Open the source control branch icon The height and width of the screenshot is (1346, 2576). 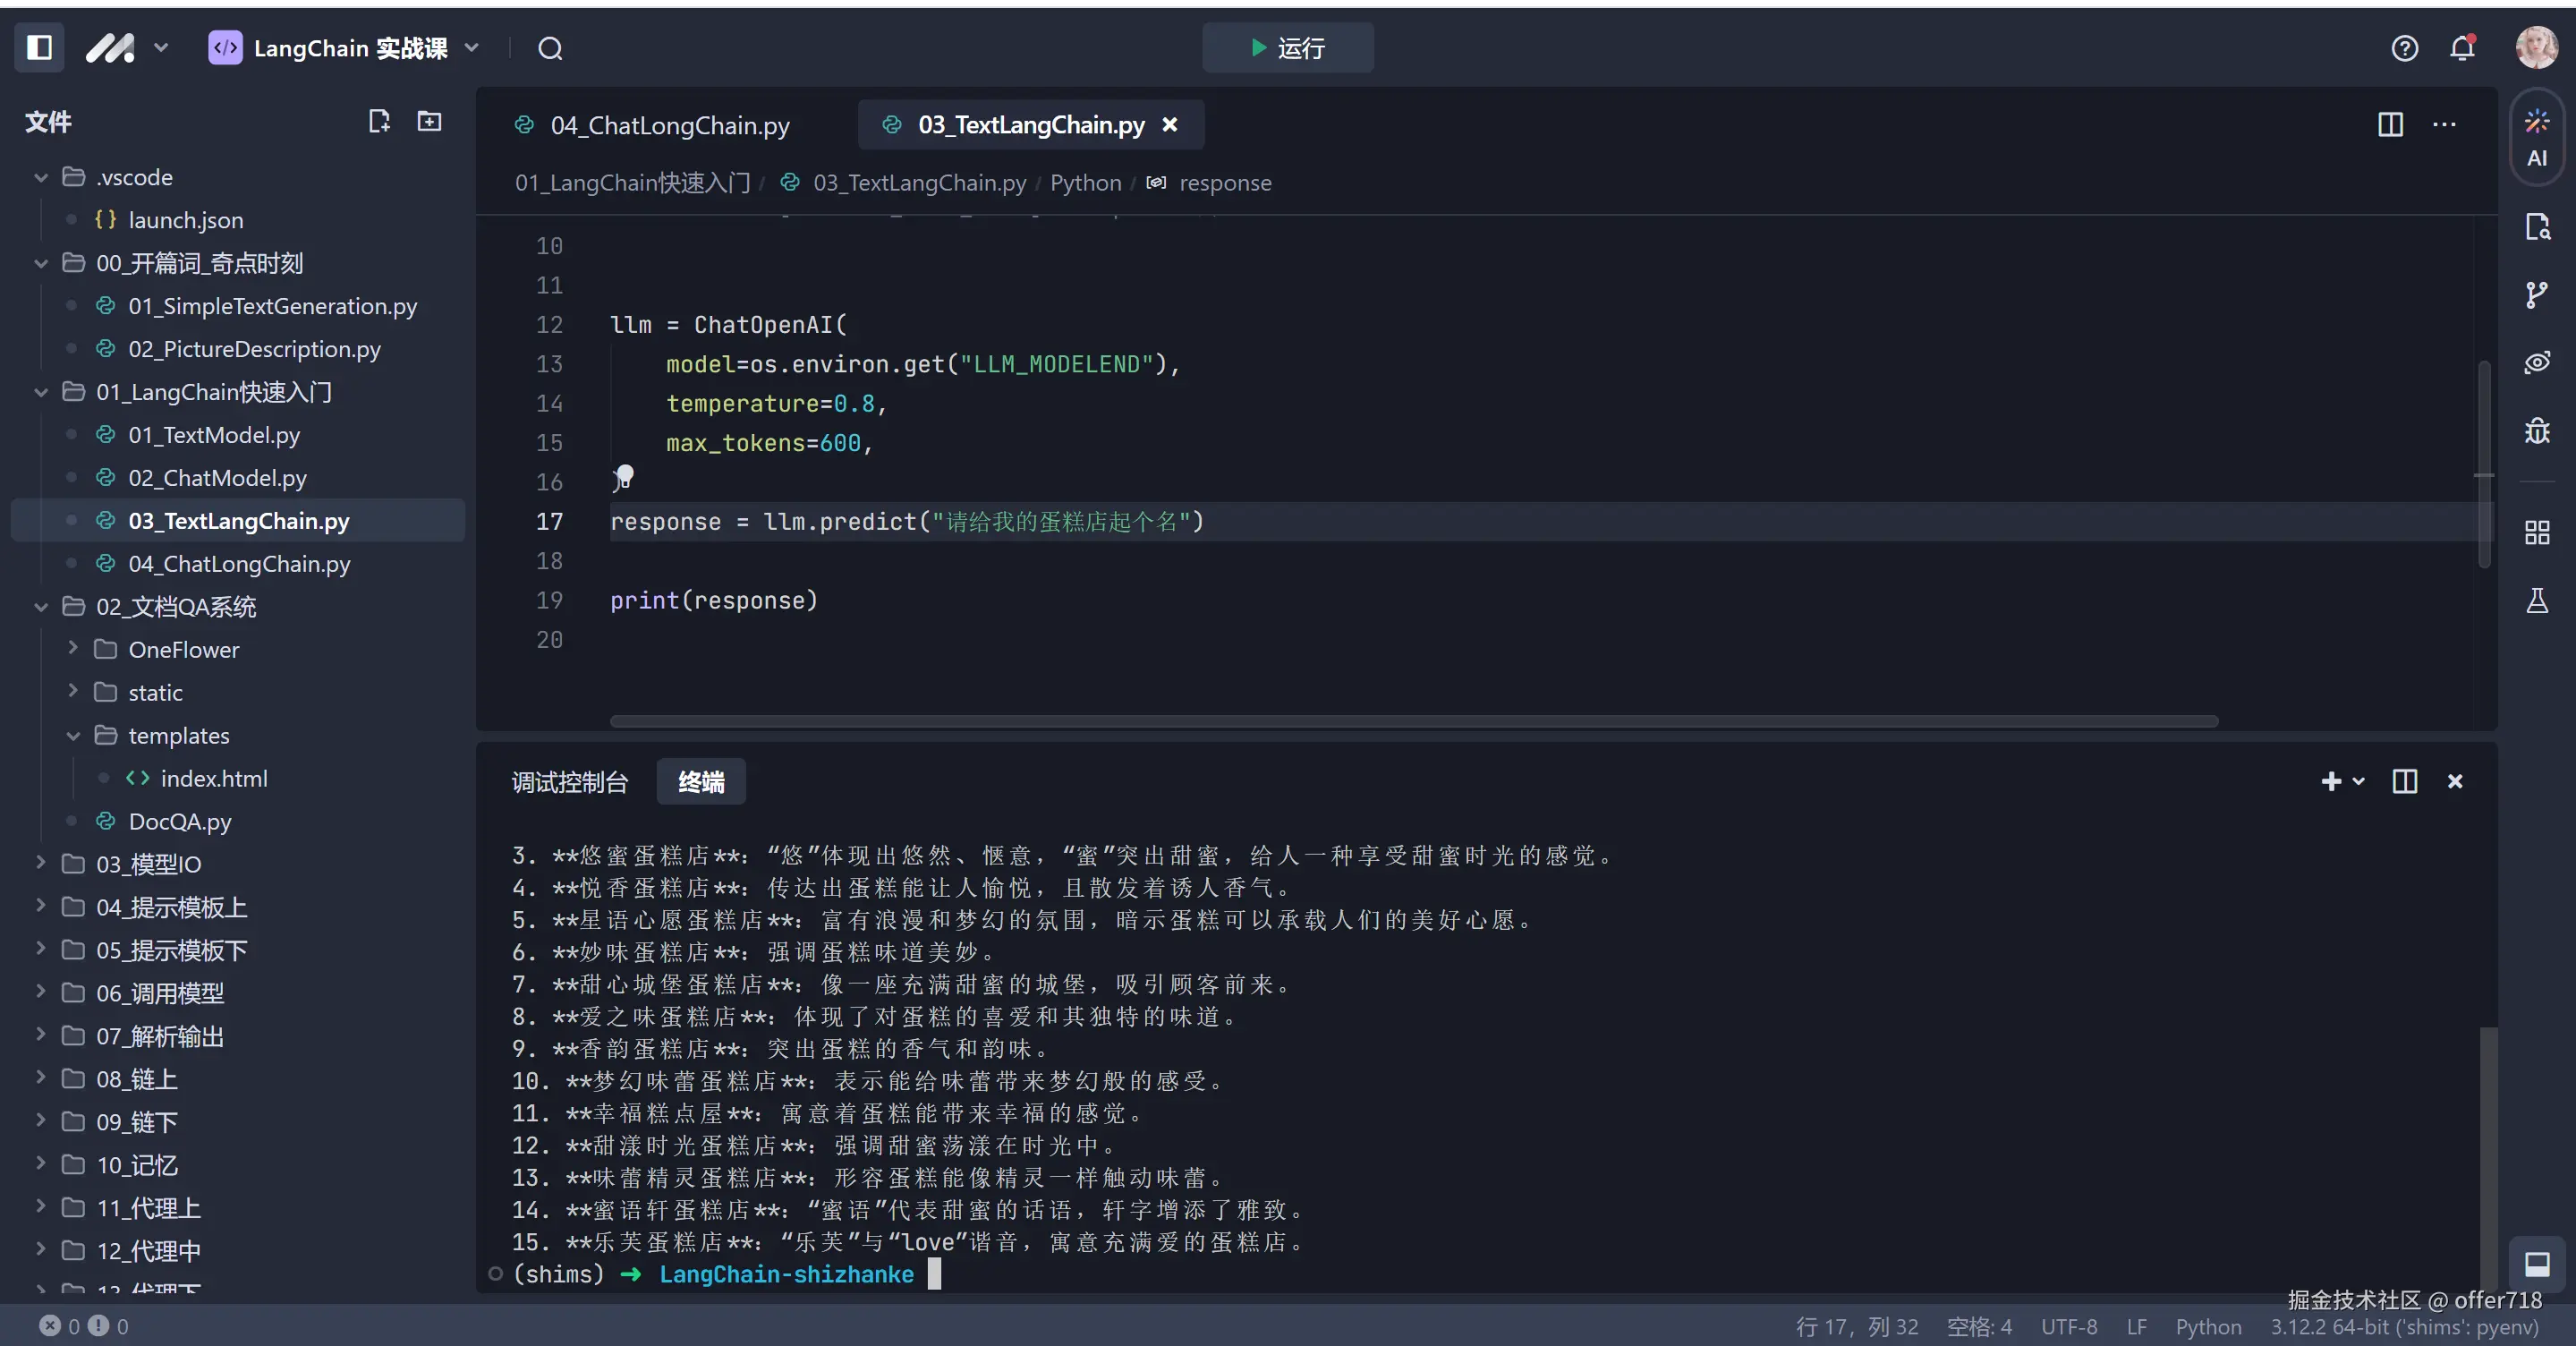[2536, 295]
